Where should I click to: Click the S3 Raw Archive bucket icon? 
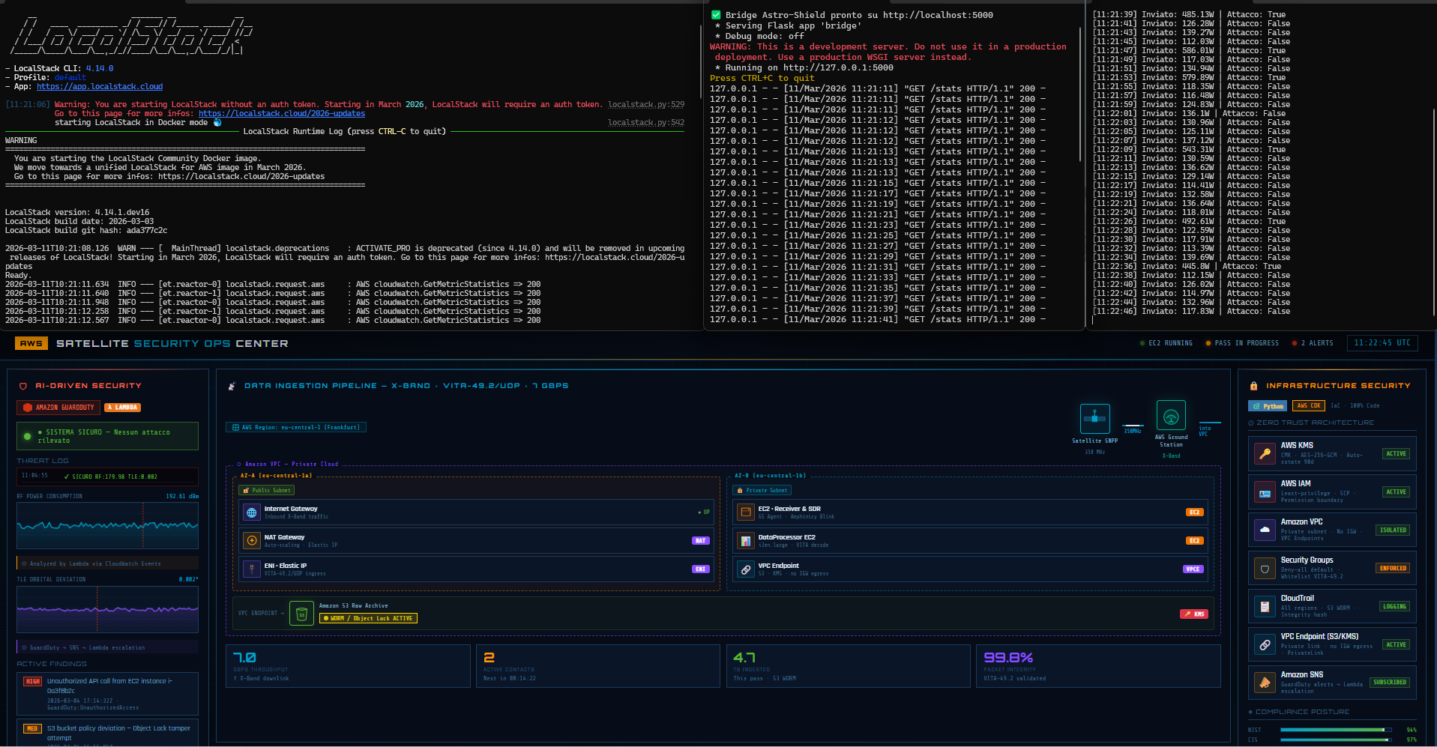(x=302, y=612)
